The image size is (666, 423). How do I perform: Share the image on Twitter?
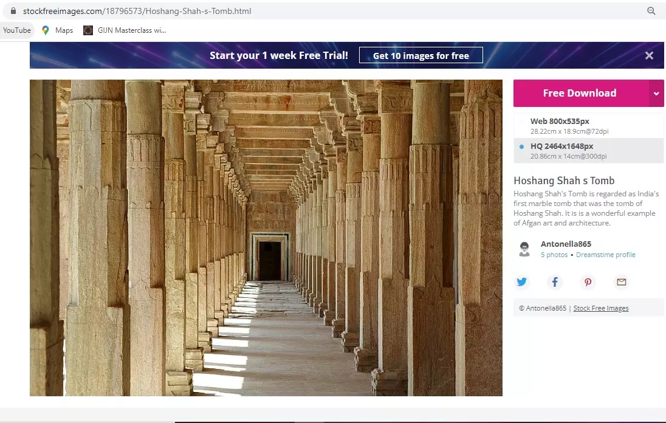point(521,281)
